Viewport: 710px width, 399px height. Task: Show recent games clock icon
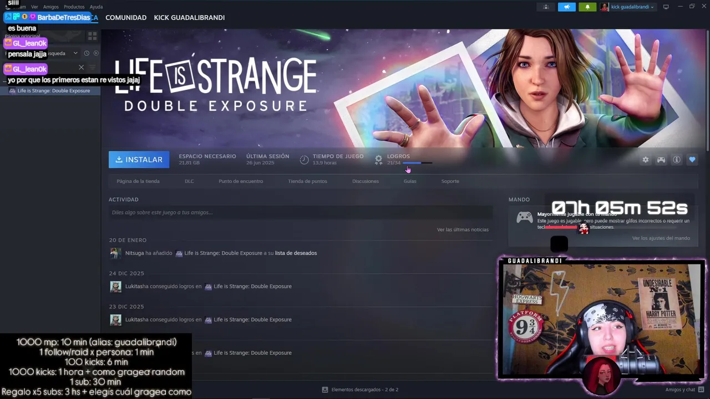tap(87, 53)
